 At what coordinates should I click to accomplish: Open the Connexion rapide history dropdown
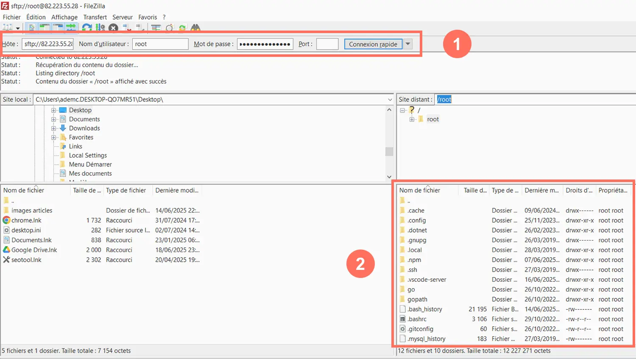pos(408,44)
